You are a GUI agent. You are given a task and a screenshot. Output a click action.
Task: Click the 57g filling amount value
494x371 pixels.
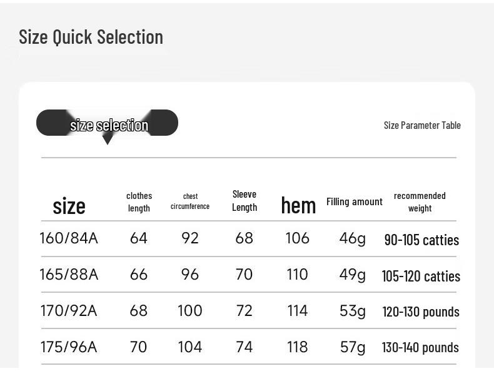point(352,347)
